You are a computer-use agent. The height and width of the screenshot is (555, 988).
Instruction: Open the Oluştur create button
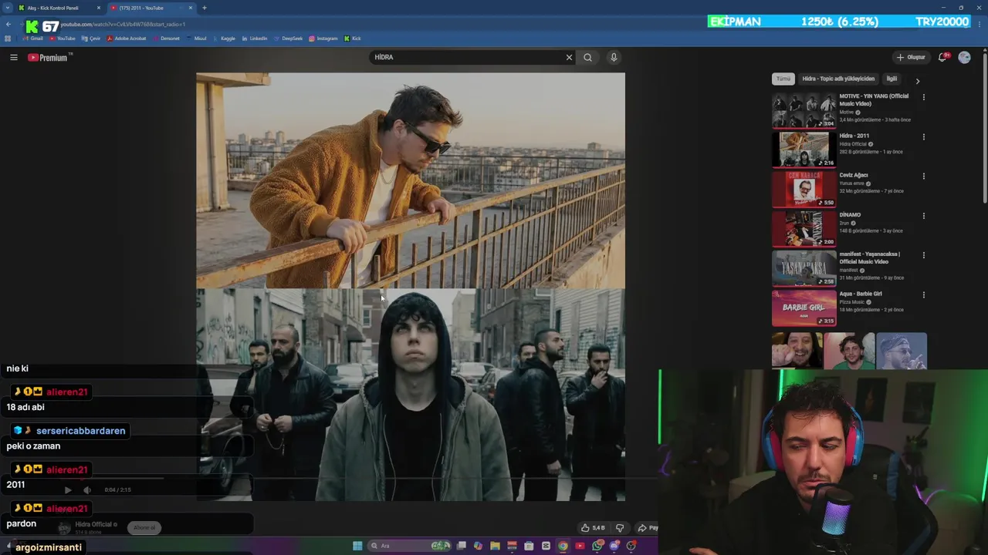[911, 57]
